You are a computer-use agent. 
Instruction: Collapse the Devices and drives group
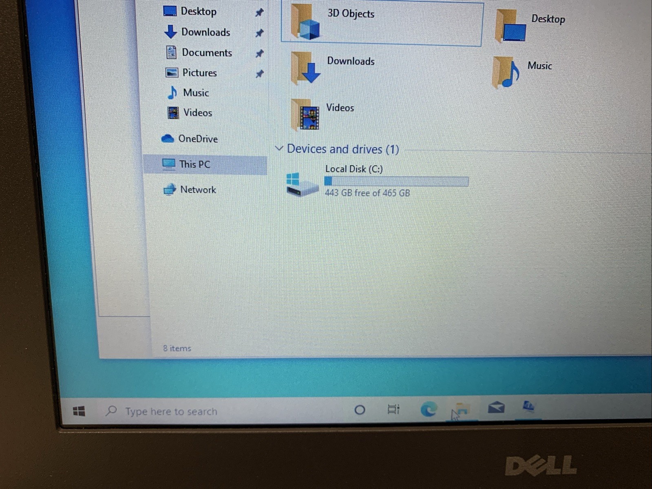(279, 148)
